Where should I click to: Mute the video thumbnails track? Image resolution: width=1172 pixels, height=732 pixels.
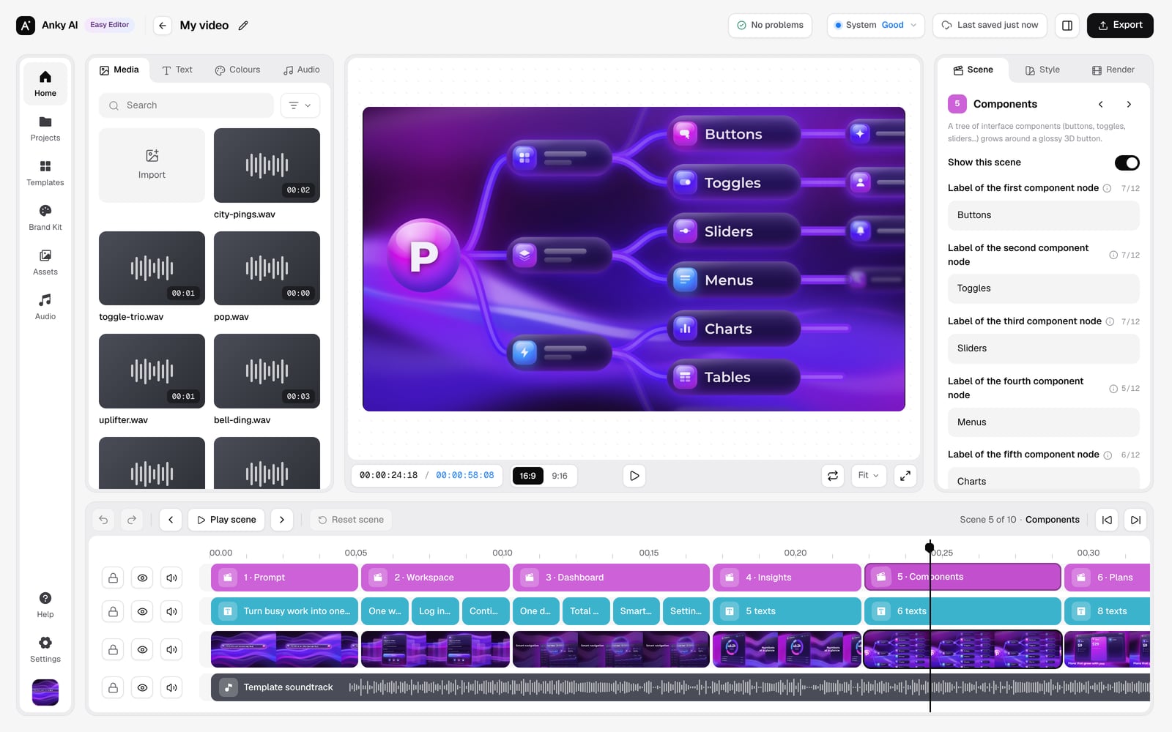pyautogui.click(x=171, y=649)
